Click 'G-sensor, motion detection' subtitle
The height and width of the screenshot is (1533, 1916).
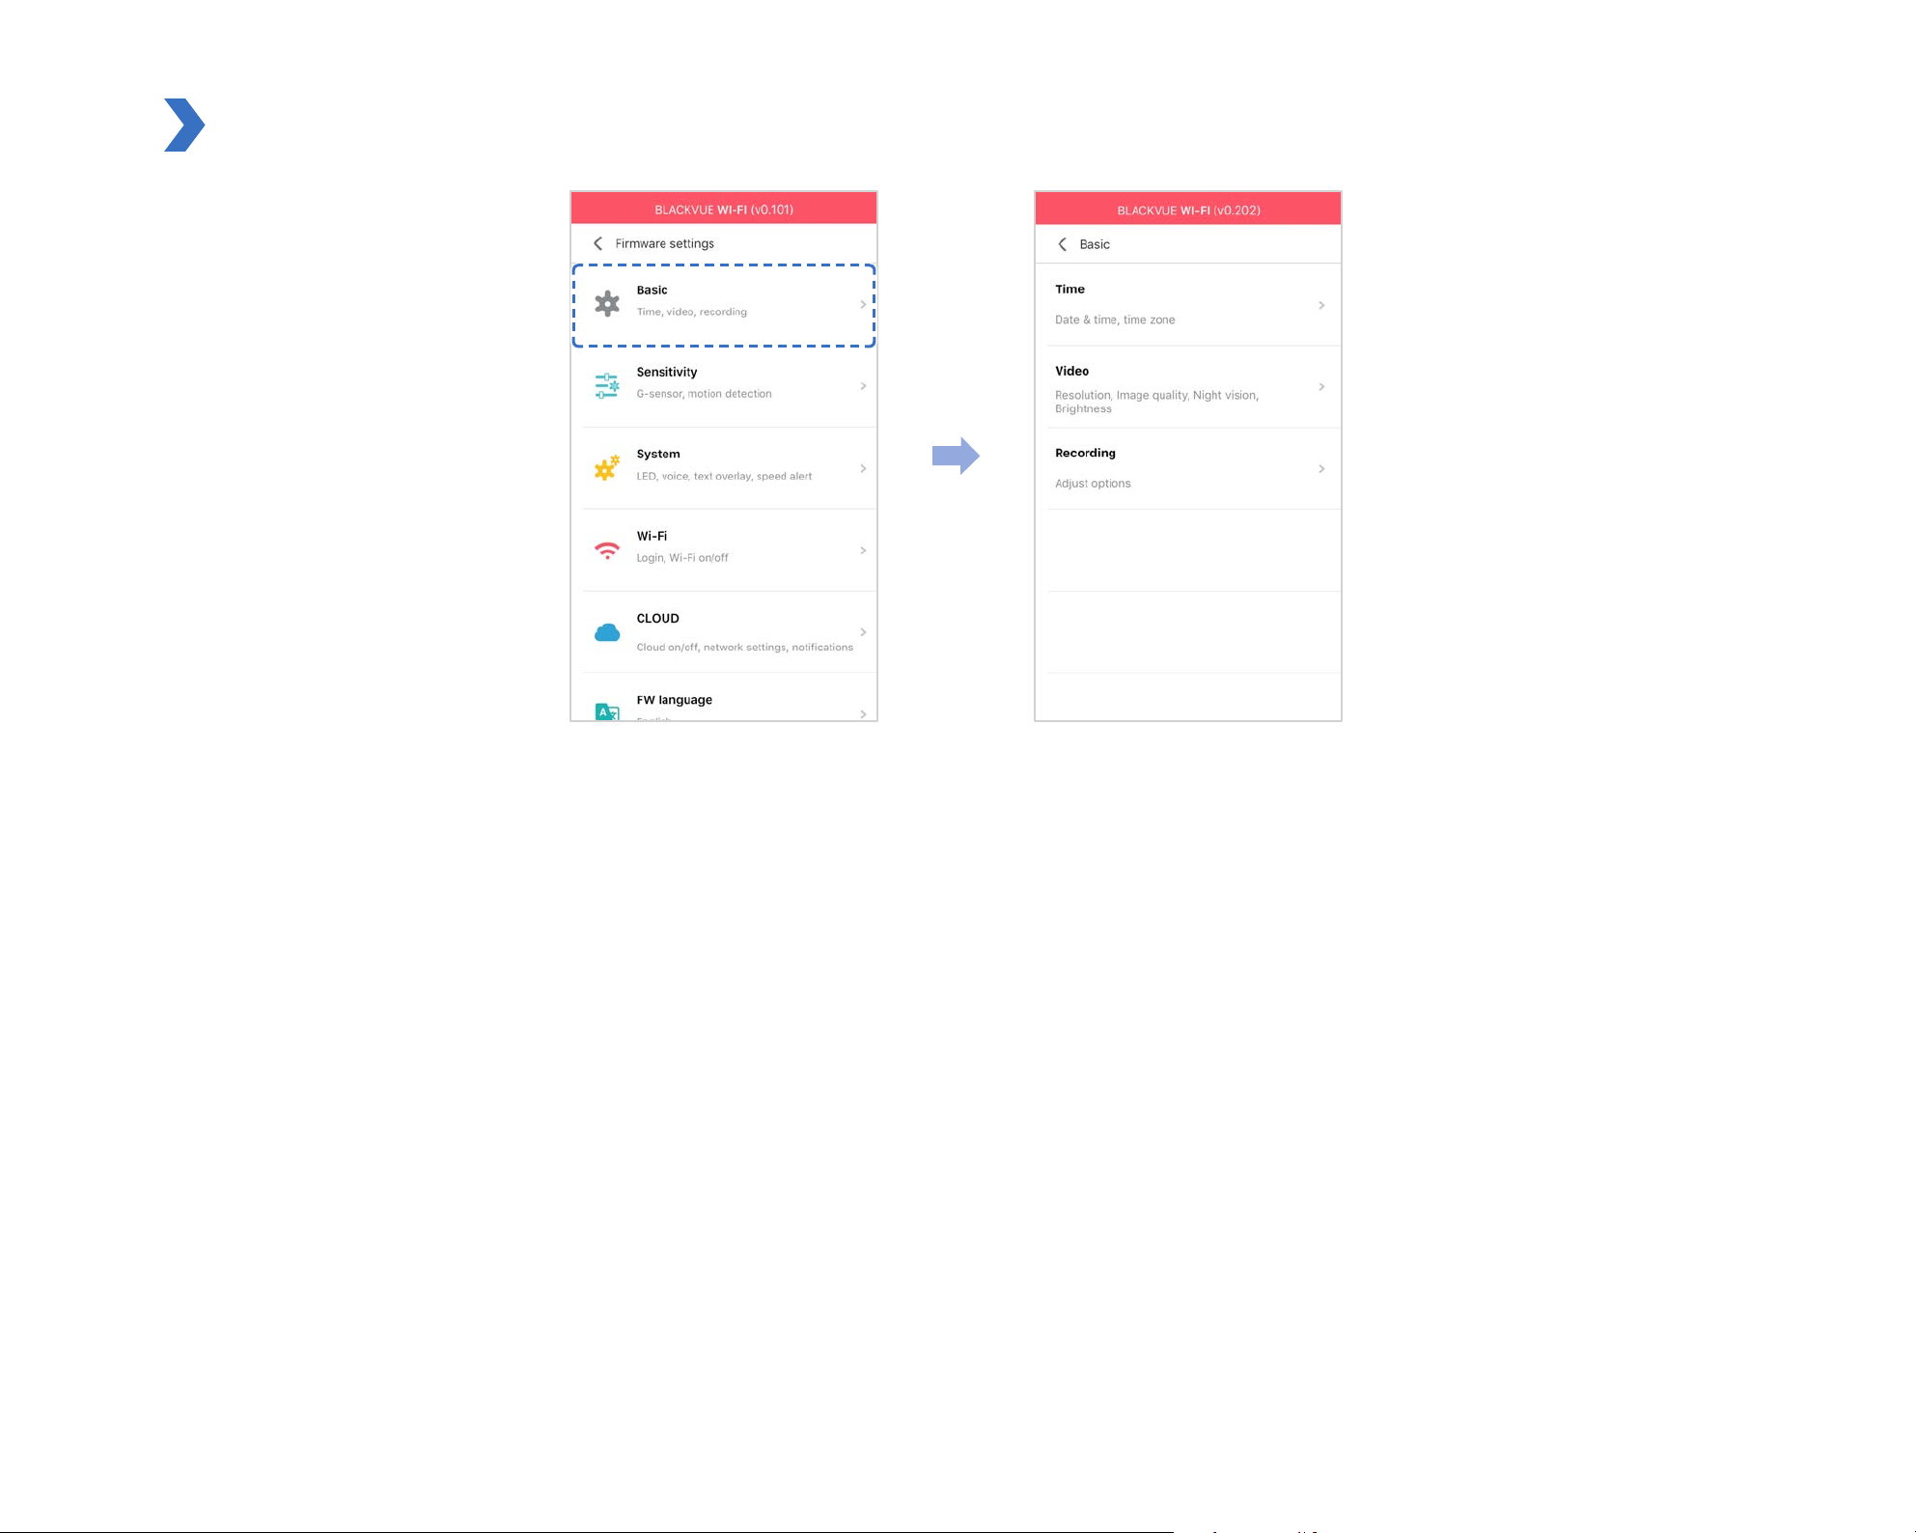[704, 394]
